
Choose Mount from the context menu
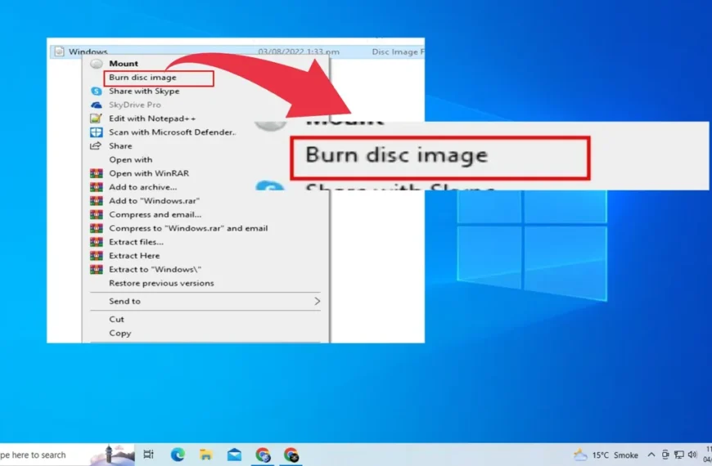[123, 64]
